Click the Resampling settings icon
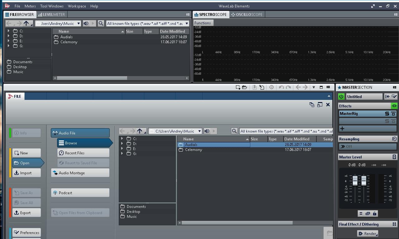Screen dimensions: 399x239 coord(394,139)
